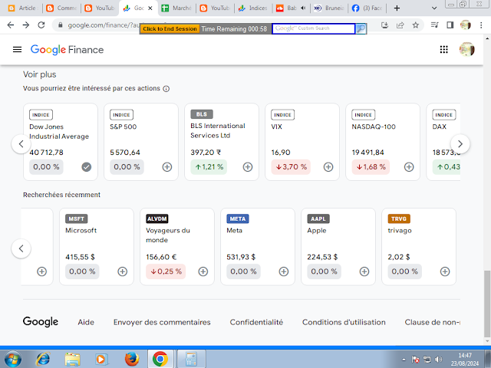Switch to the Marché sheets tab
Screen dimensions: 491x368
177,8
